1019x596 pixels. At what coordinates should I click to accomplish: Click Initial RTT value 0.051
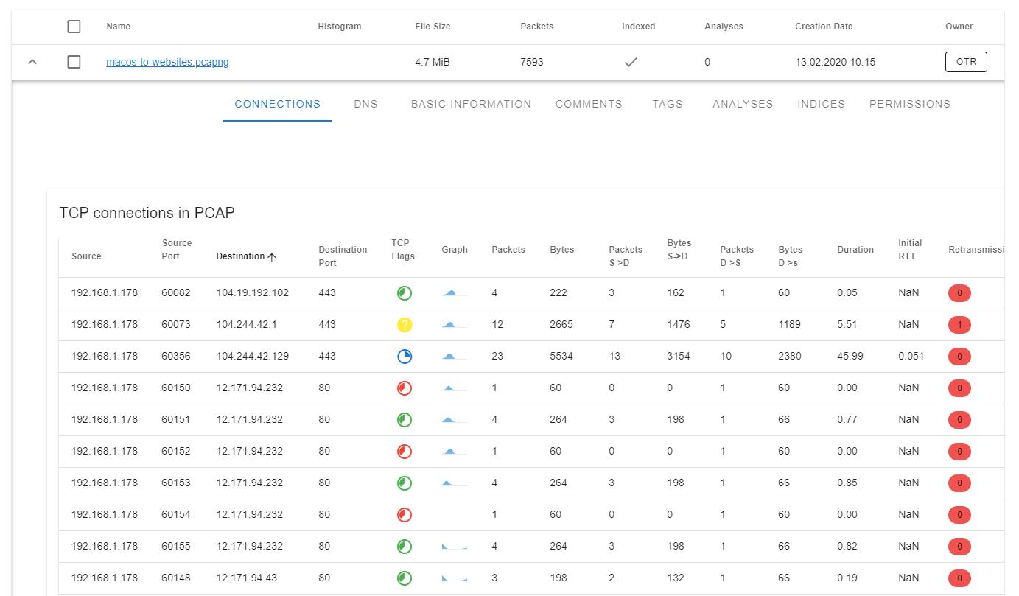pyautogui.click(x=911, y=357)
